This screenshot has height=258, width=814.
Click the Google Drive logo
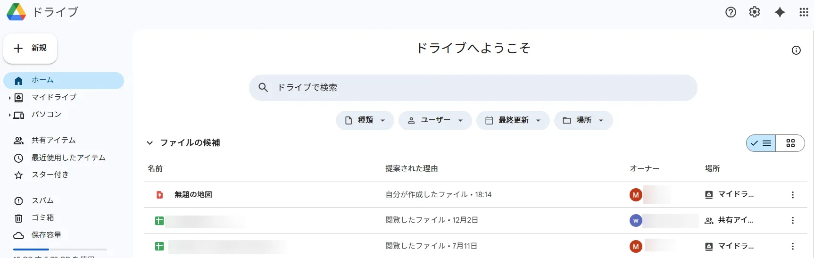(16, 12)
